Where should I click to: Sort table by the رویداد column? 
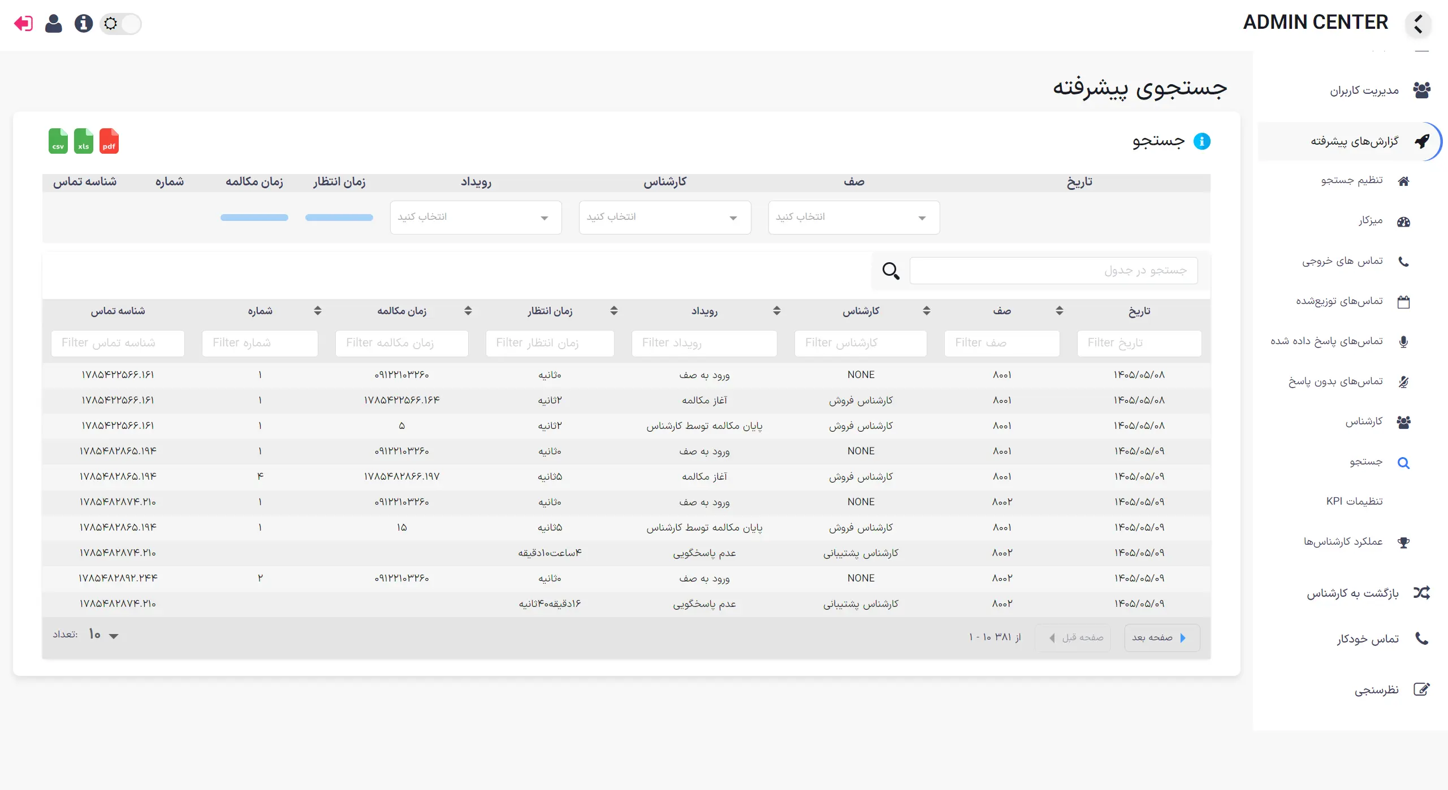[777, 311]
